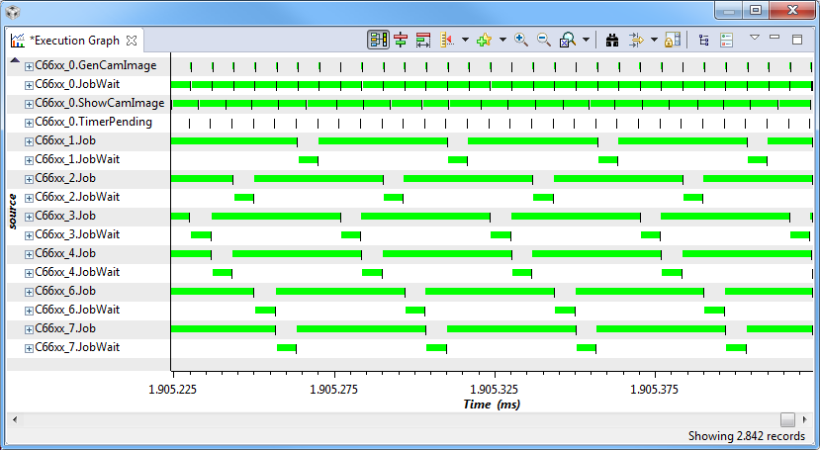The image size is (820, 450).
Task: Click the bookmark star plus icon
Action: (x=485, y=40)
